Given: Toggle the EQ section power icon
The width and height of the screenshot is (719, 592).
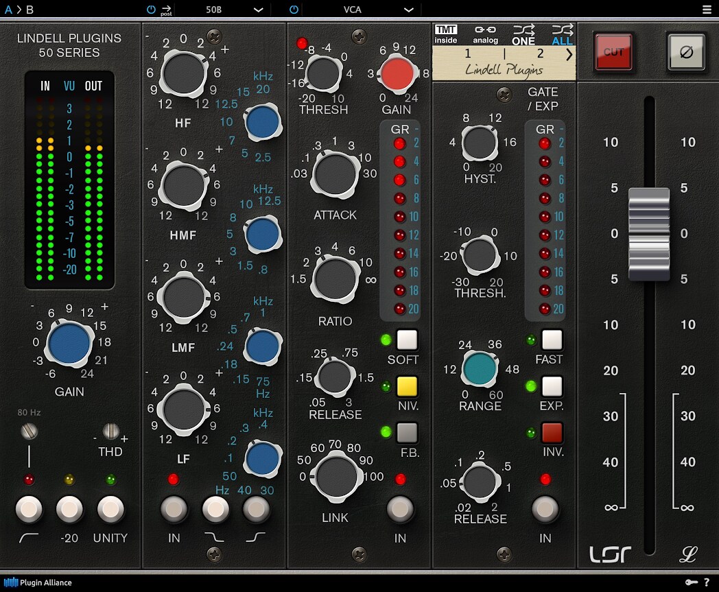Looking at the screenshot, I should 151,9.
